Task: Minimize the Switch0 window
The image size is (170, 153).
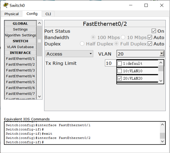Action: coord(131,5)
